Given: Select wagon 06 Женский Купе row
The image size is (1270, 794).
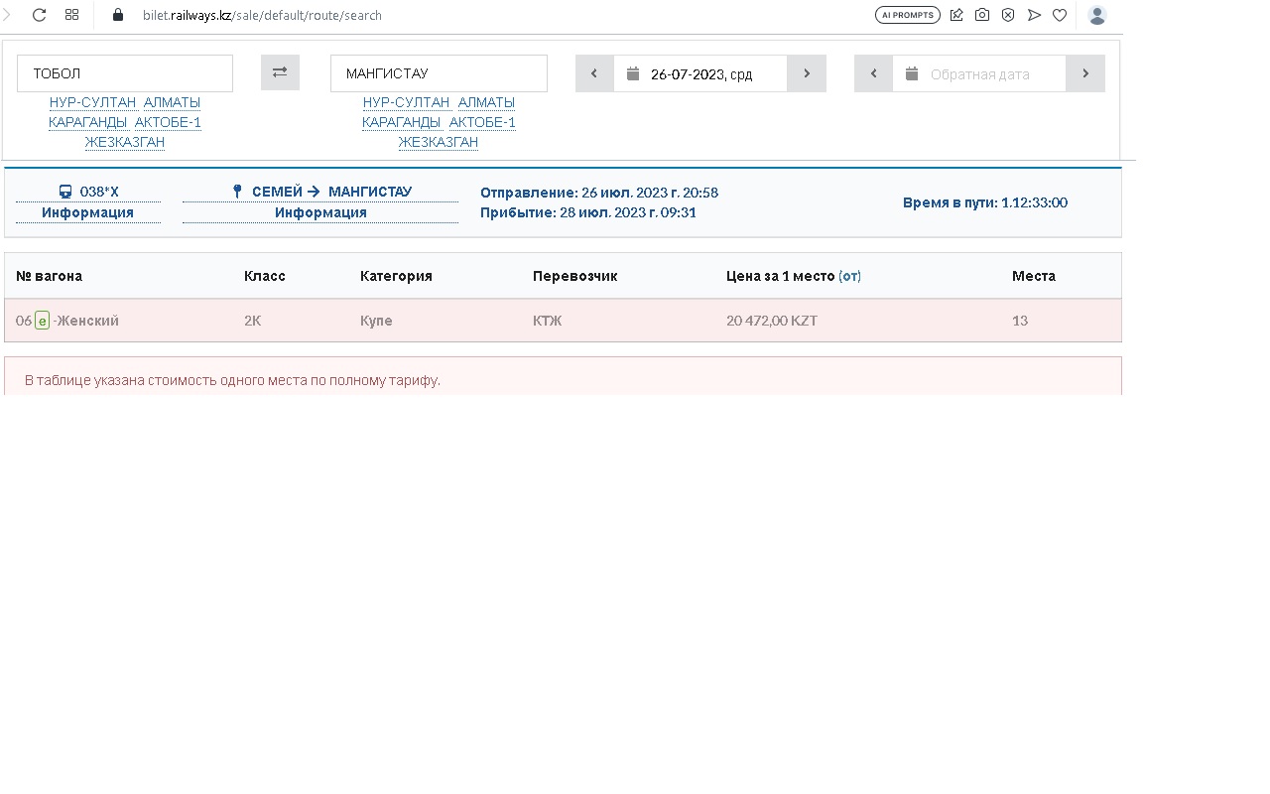Looking at the screenshot, I should [563, 321].
